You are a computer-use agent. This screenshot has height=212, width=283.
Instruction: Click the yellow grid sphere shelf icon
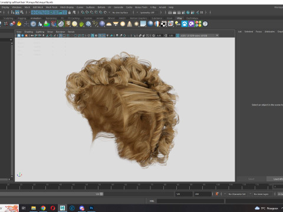coord(74,24)
